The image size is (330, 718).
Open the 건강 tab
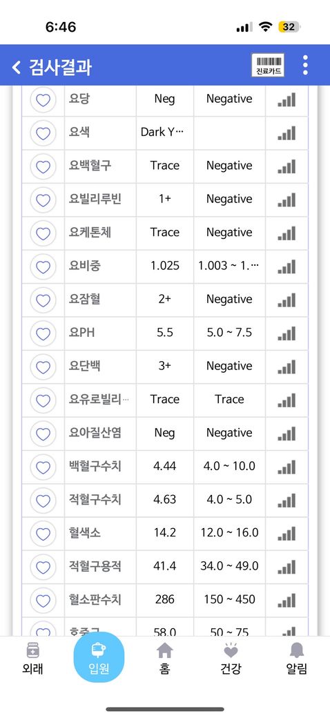click(231, 659)
